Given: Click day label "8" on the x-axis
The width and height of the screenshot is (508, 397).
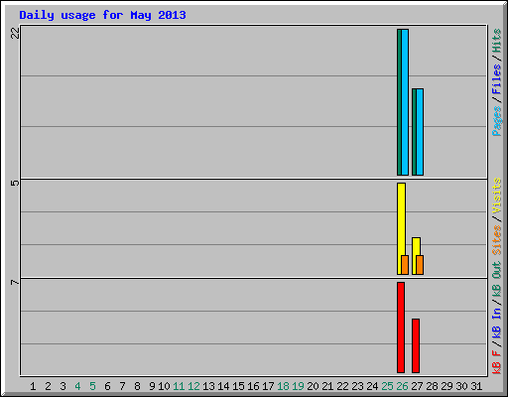Looking at the screenshot, I should [137, 386].
